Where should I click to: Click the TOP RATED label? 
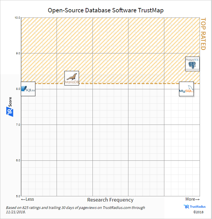point(203,34)
